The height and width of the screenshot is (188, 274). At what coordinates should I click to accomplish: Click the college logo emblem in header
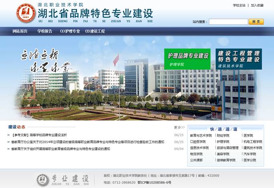coord(26,13)
